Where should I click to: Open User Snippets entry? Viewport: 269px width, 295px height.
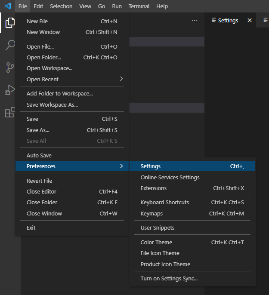pyautogui.click(x=192, y=227)
